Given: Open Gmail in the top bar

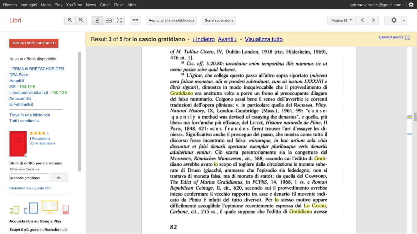Looking at the screenshot, I should tap(105, 5).
